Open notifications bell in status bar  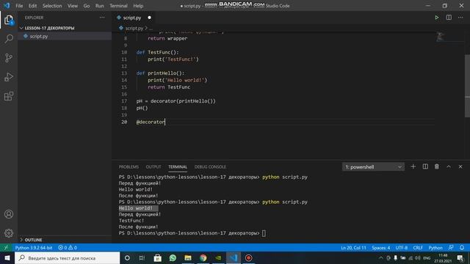[x=462, y=248]
